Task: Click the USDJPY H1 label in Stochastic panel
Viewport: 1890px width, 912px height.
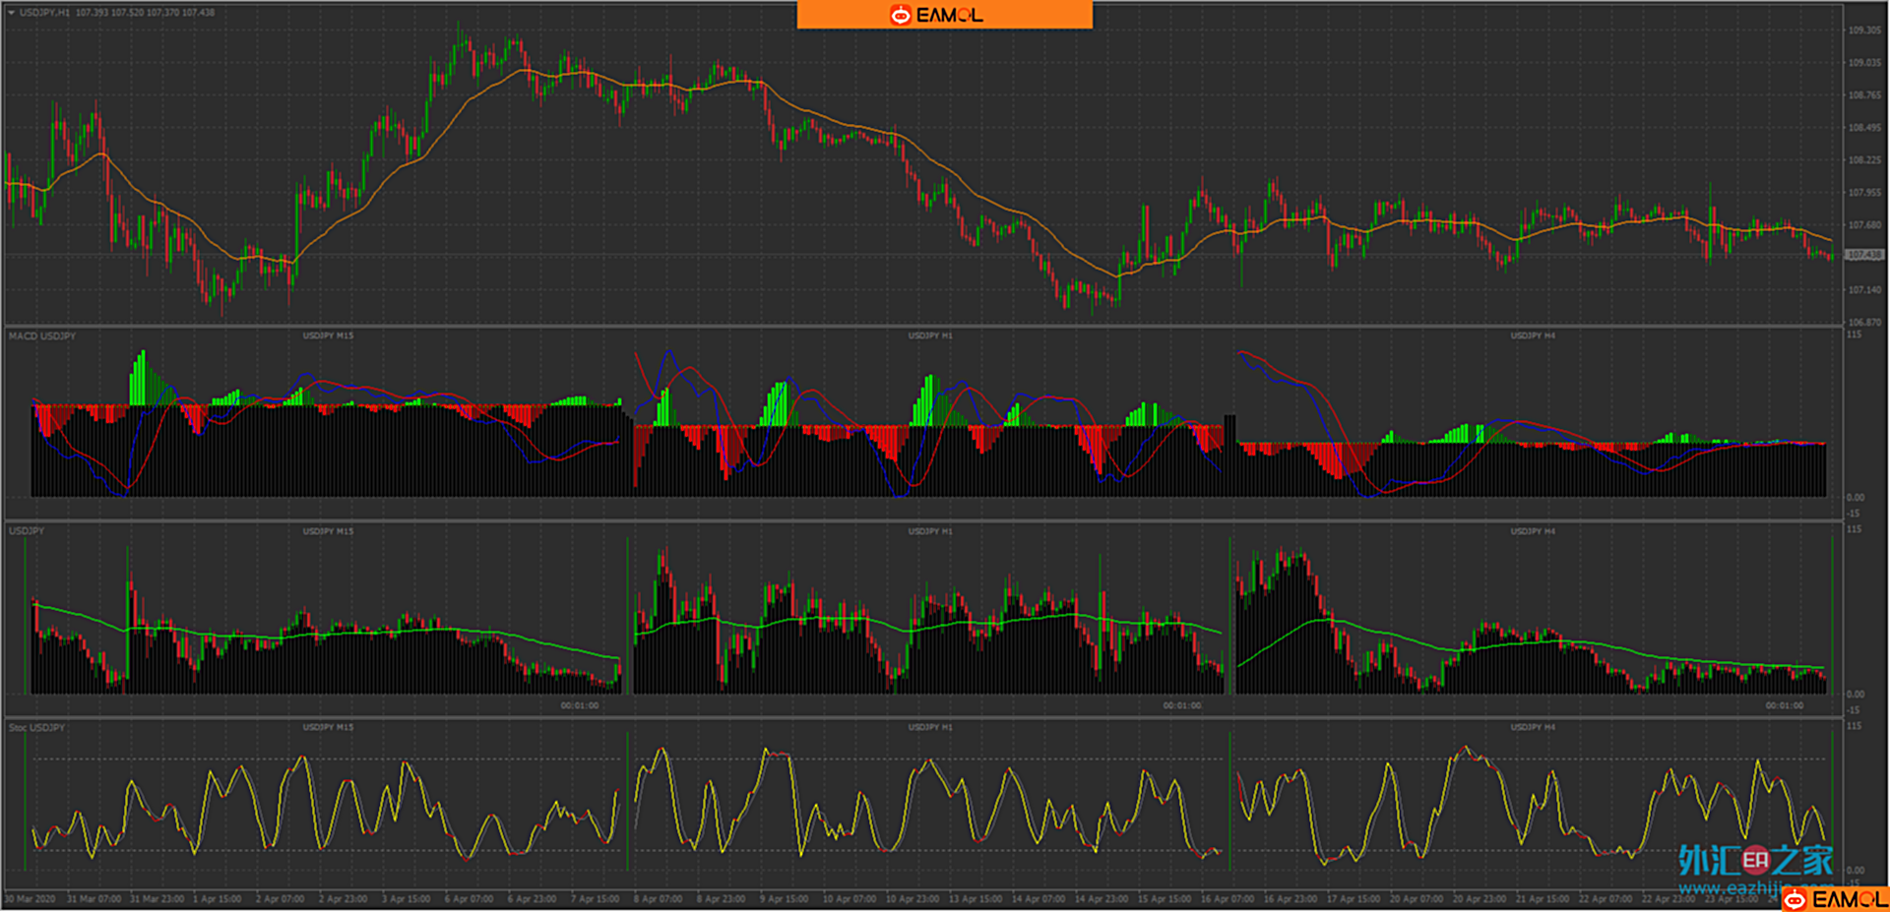Action: click(x=930, y=728)
